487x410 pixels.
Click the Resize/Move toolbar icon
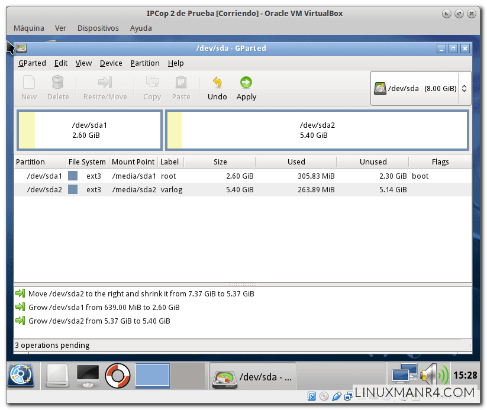pos(105,83)
